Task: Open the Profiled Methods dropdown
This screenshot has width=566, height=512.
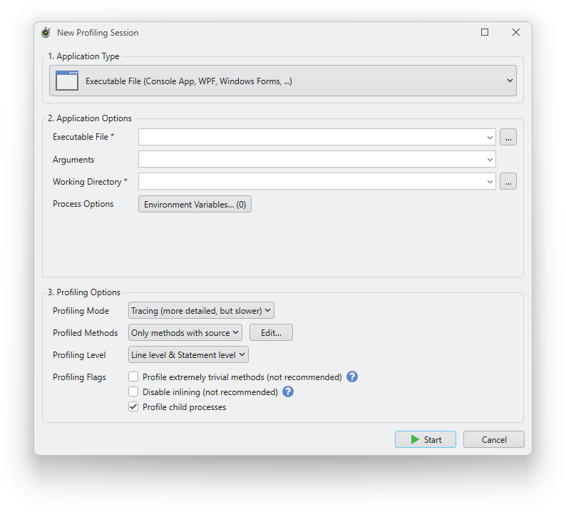Action: pyautogui.click(x=185, y=332)
